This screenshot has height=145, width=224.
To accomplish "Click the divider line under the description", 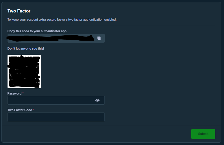I will coord(111,26).
